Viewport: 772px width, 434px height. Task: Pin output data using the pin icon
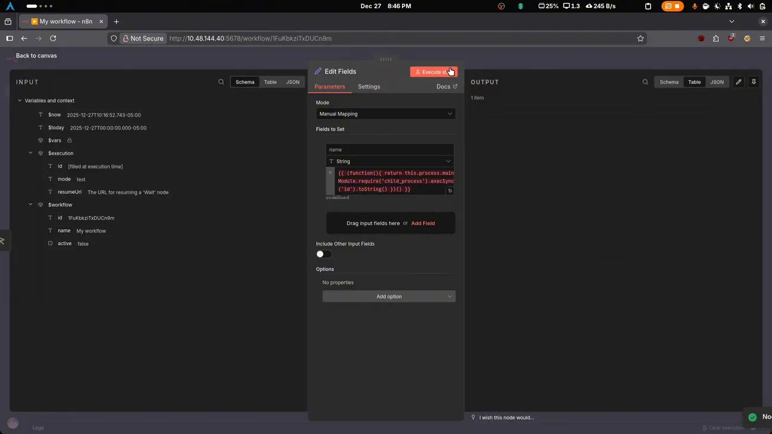coord(754,82)
